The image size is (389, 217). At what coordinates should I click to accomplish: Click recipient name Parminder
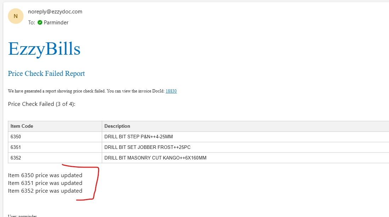click(56, 23)
